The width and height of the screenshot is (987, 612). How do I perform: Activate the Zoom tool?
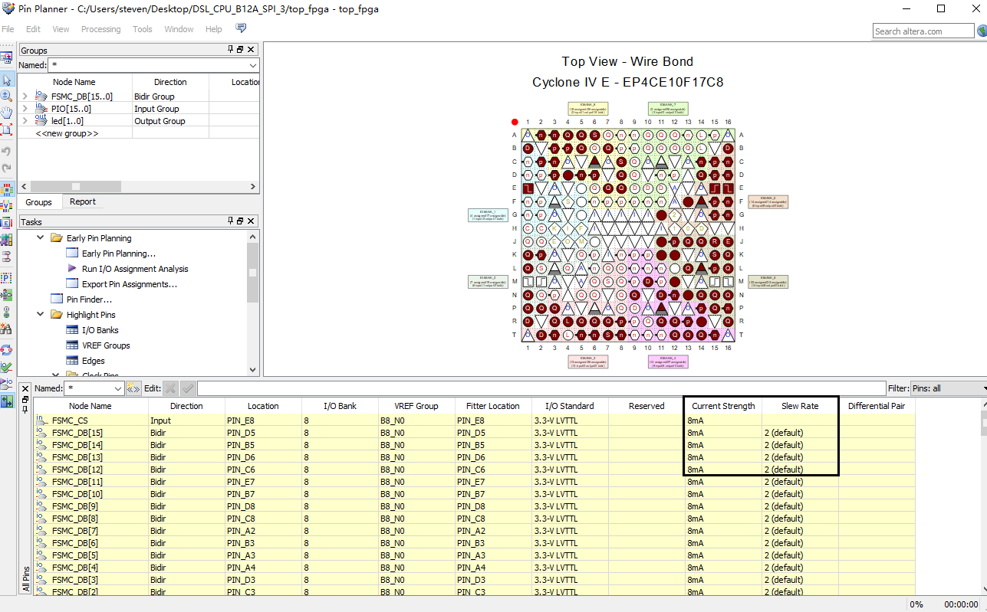coord(8,95)
